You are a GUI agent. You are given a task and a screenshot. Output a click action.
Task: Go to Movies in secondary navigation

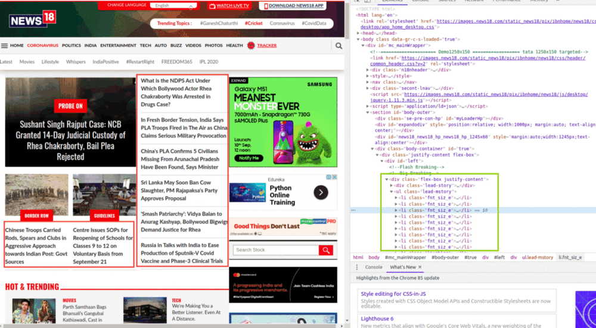27,61
